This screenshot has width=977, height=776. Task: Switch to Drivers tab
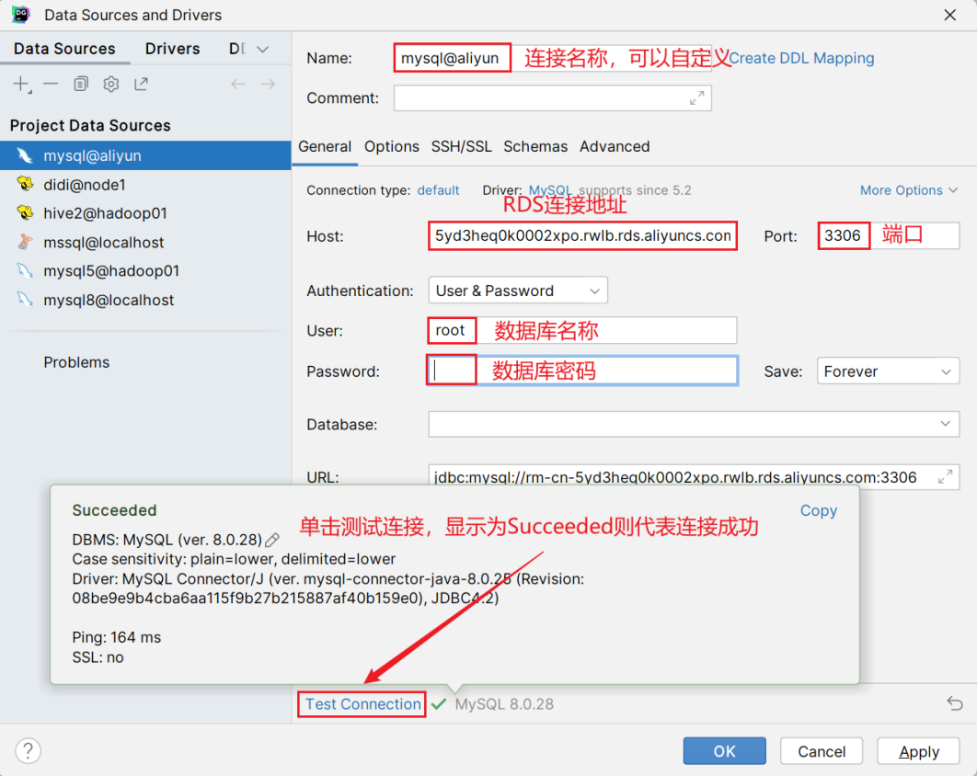tap(173, 49)
